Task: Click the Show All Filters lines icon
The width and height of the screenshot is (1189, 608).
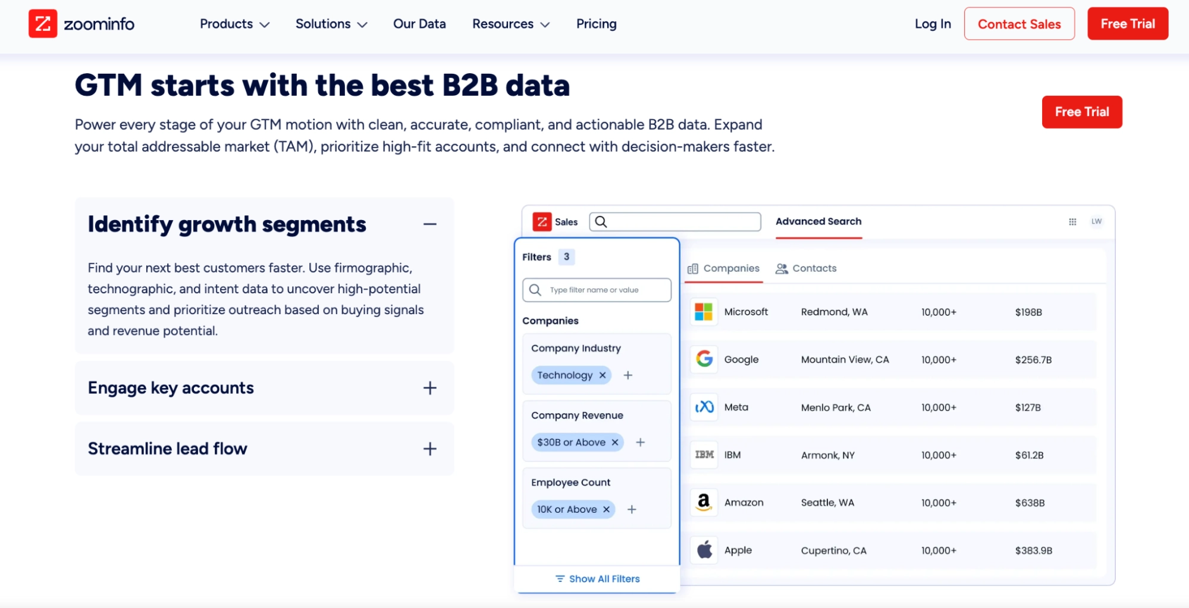Action: pyautogui.click(x=560, y=579)
